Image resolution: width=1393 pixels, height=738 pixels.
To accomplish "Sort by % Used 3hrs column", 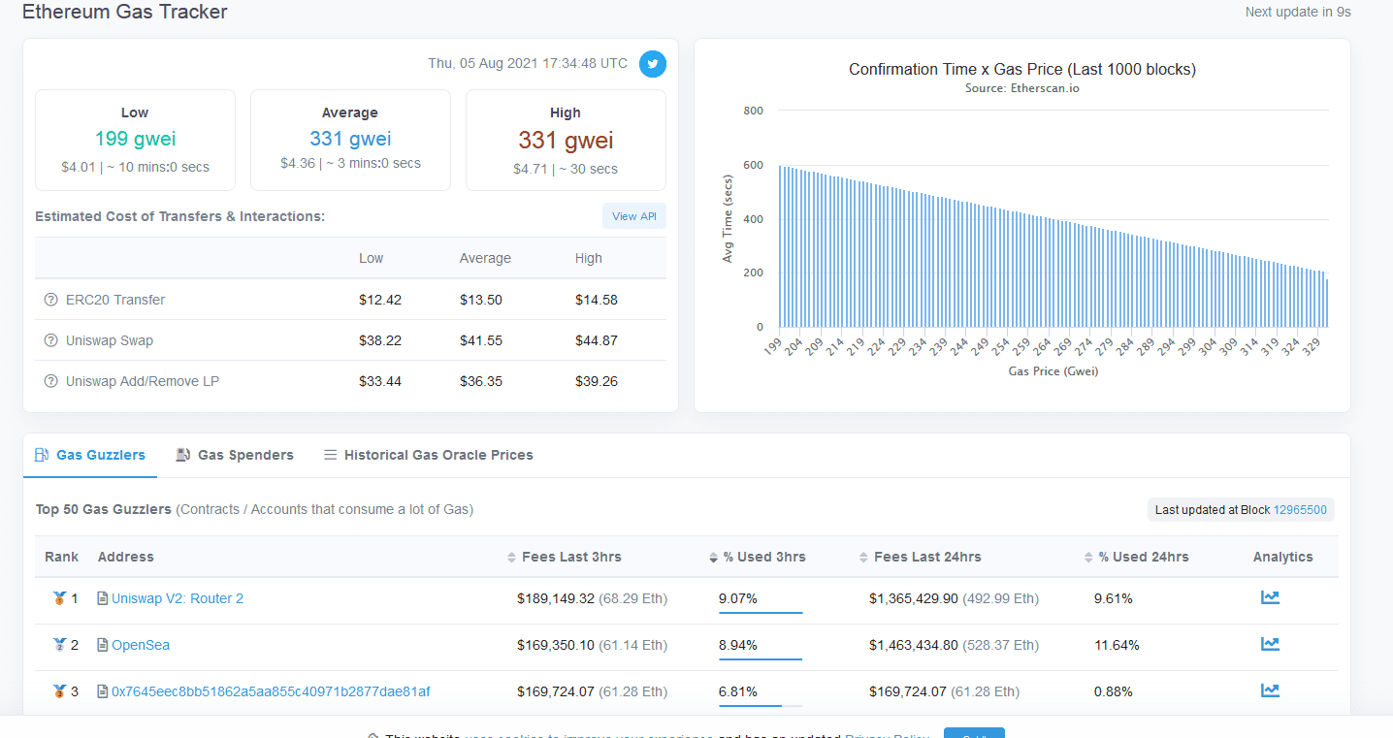I will point(763,557).
